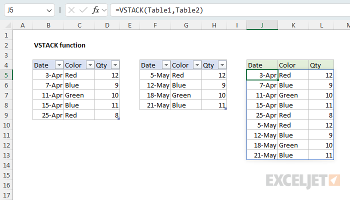Click the Cancel (X) icon in formula bar
This screenshot has width=350, height=200.
pyautogui.click(x=71, y=10)
